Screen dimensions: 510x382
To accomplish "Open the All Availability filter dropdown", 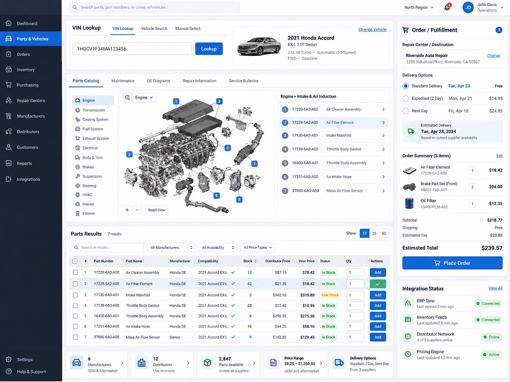I will pyautogui.click(x=218, y=247).
